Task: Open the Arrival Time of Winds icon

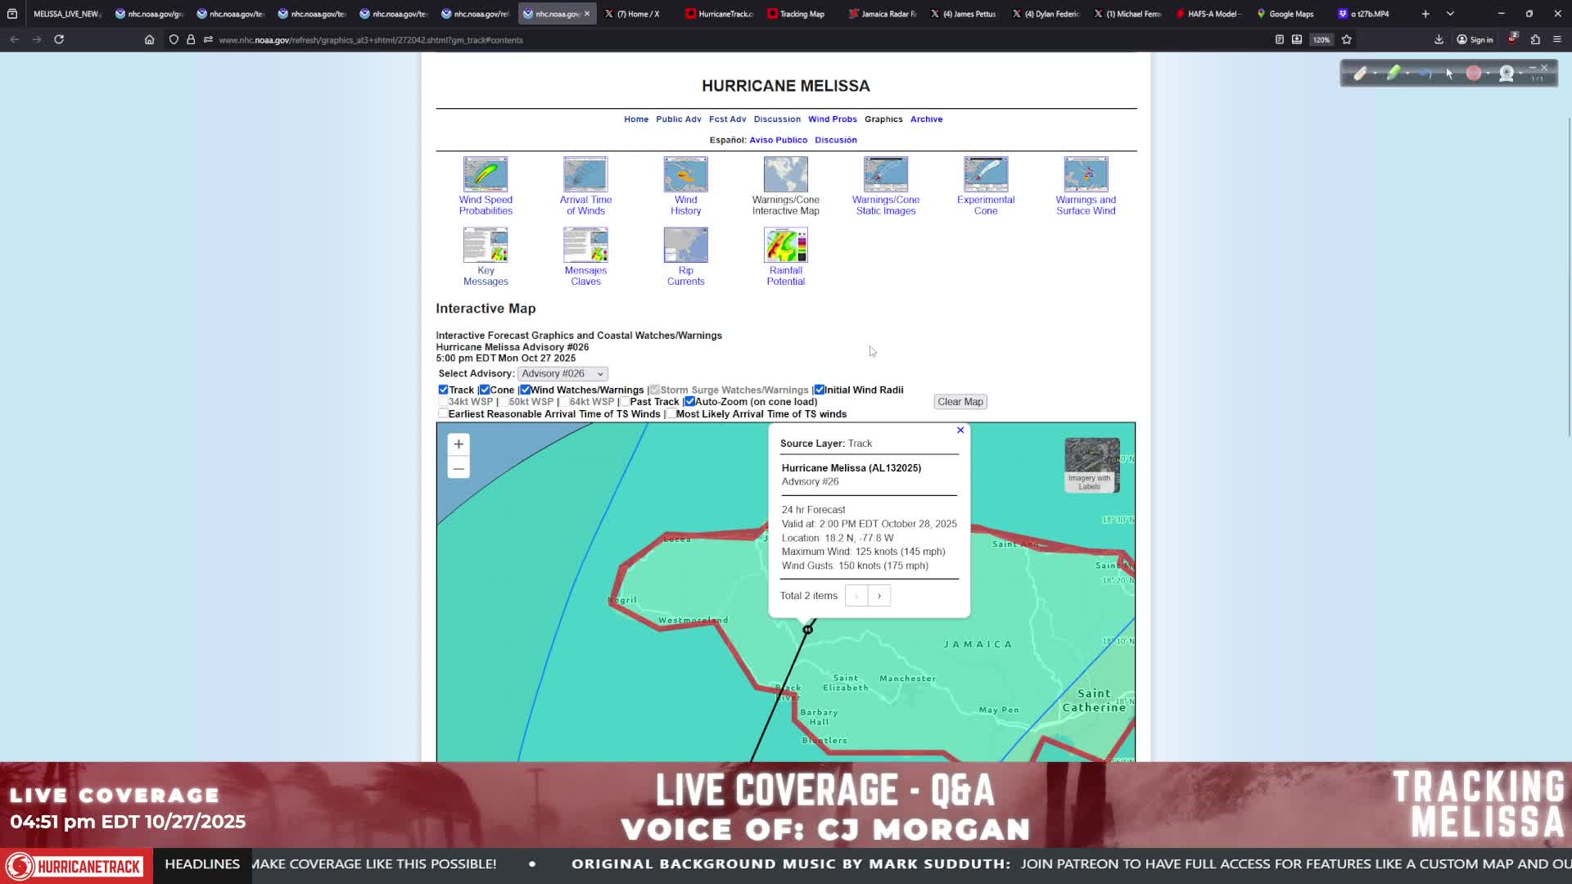Action: (x=585, y=174)
